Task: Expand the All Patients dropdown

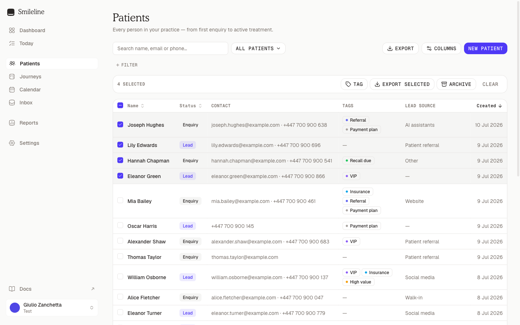Action: [258, 48]
